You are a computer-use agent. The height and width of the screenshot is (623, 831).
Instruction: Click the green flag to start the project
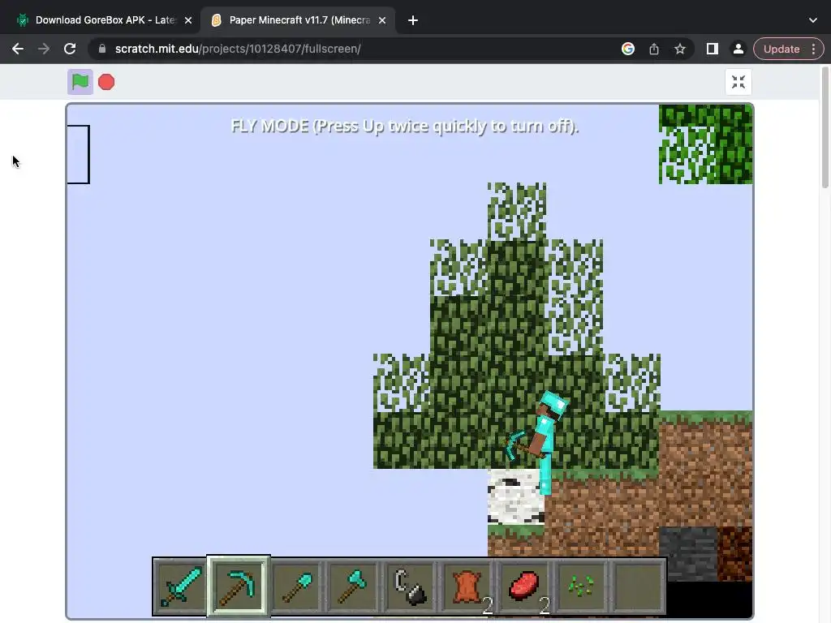click(80, 82)
